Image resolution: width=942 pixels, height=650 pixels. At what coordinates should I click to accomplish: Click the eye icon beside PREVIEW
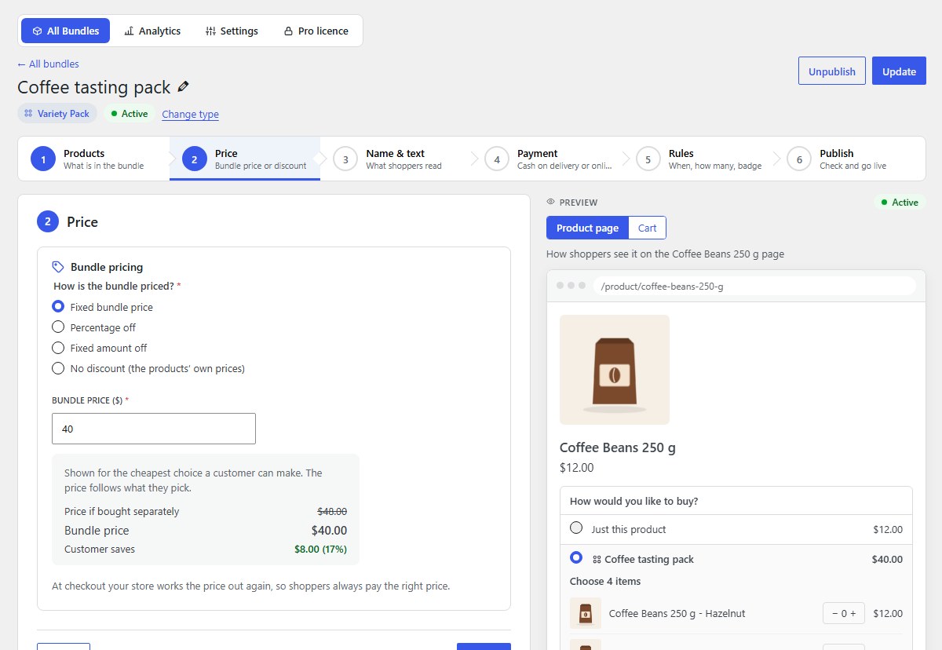tap(550, 203)
